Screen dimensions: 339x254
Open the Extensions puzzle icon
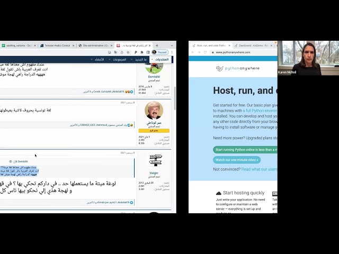click(x=142, y=52)
